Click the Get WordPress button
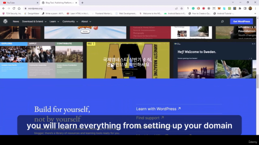The height and width of the screenshot is (145, 259). (x=242, y=21)
